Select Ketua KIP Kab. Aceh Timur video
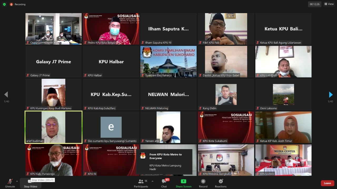 [x=283, y=127]
